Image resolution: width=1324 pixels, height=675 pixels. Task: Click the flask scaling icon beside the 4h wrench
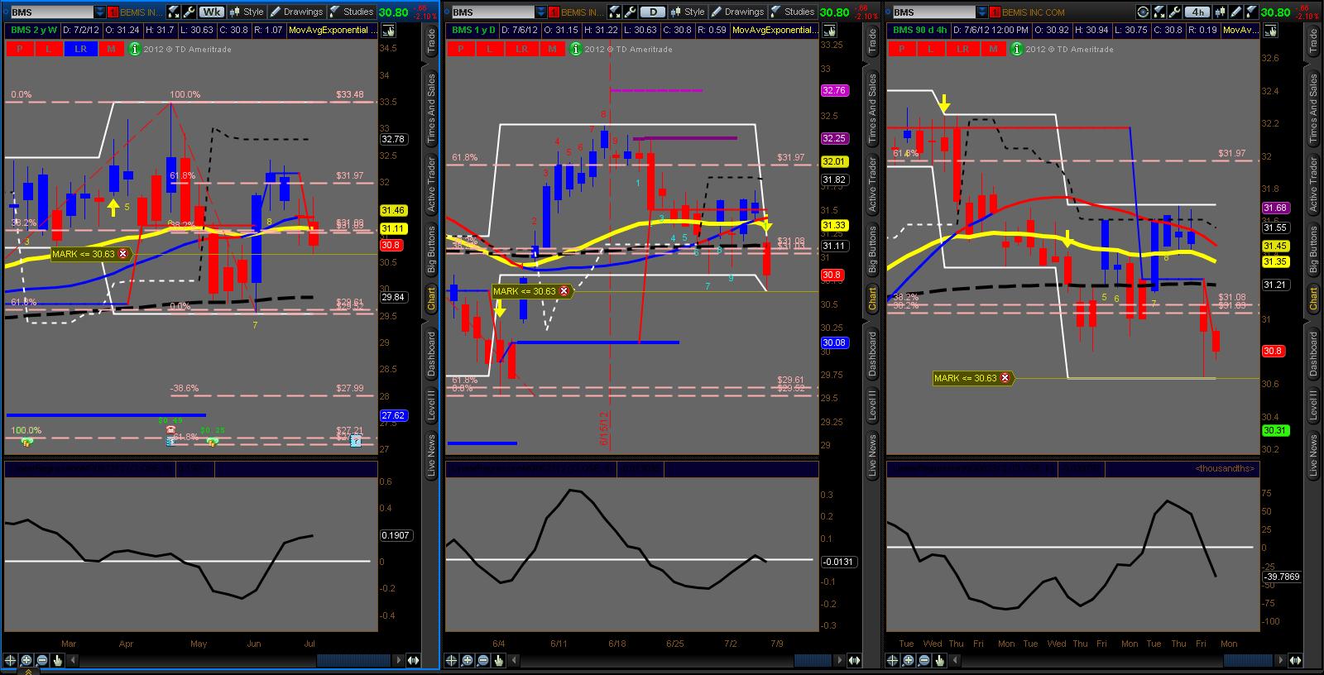(x=1160, y=12)
